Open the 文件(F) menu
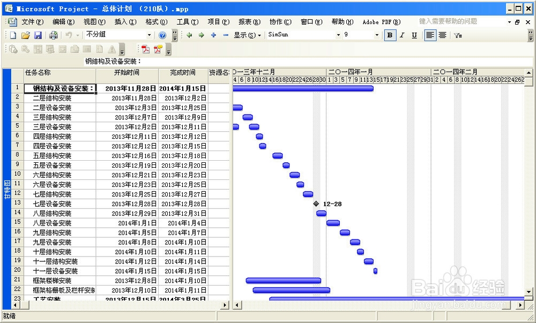Image resolution: width=536 pixels, height=323 pixels. 32,22
